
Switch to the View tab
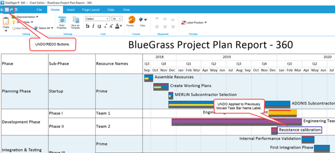coord(126,10)
